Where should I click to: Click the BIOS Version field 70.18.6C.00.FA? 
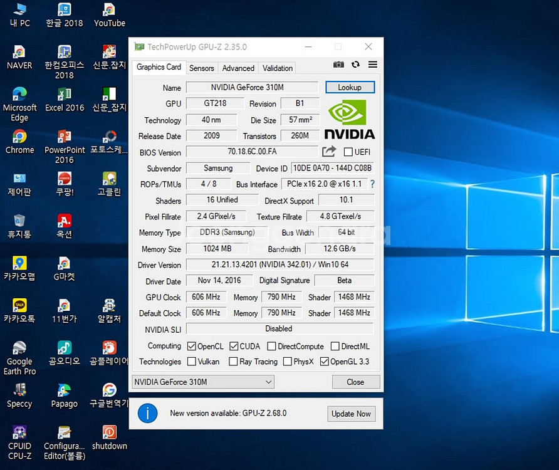point(252,152)
